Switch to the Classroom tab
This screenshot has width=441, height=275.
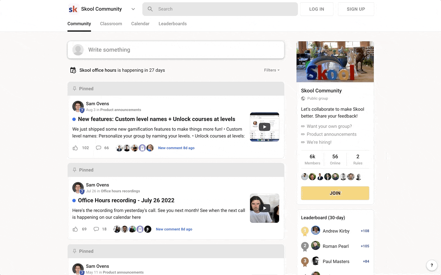[111, 24]
